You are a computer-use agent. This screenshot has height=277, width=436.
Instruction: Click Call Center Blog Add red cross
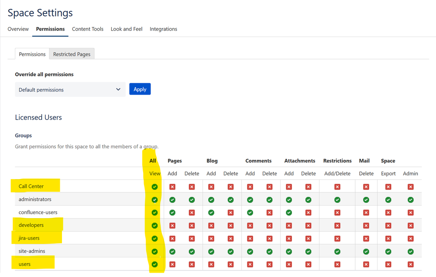pyautogui.click(x=211, y=187)
